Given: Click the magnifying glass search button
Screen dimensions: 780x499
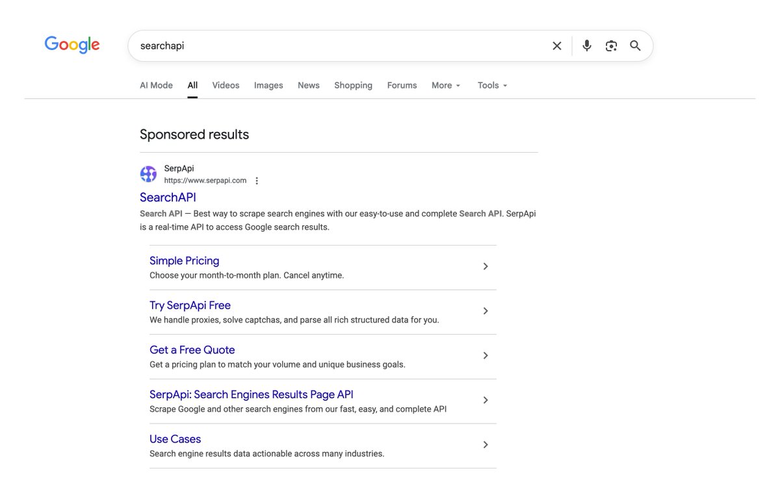Looking at the screenshot, I should (x=635, y=45).
